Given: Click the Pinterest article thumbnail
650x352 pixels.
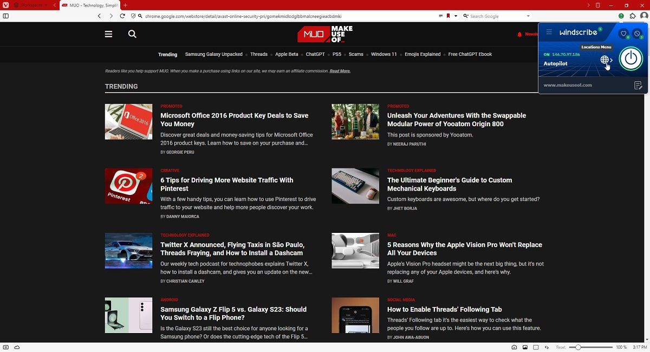Looking at the screenshot, I should 128,186.
